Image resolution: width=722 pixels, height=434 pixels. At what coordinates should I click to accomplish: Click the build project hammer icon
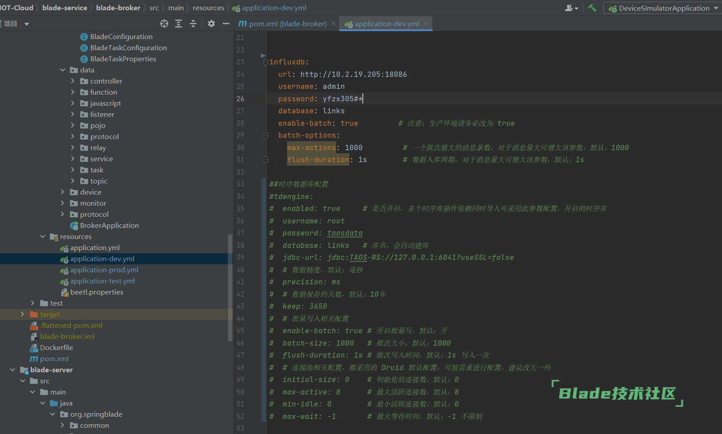point(592,8)
